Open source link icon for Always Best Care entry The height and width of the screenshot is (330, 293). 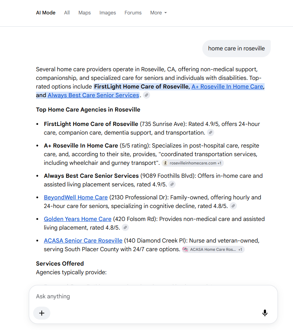point(172,184)
